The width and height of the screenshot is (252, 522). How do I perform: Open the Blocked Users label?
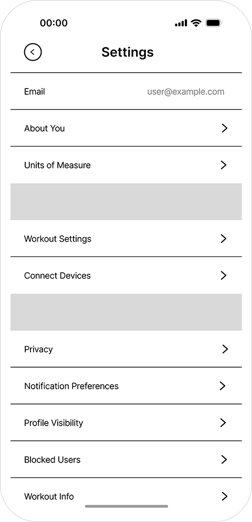52,460
